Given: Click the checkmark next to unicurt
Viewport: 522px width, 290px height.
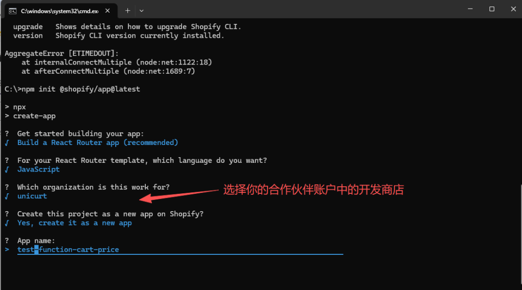Looking at the screenshot, I should [7, 196].
